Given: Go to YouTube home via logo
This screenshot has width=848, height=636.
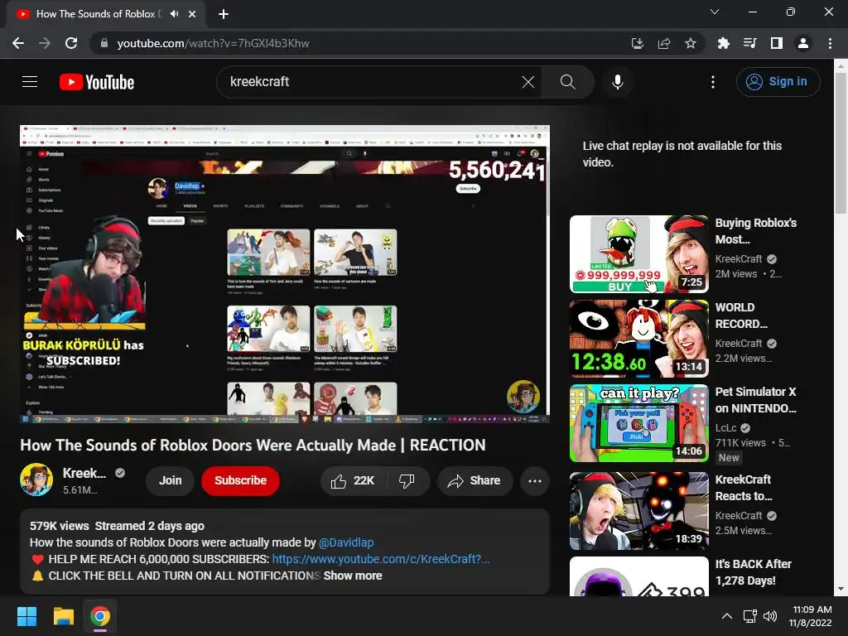Looking at the screenshot, I should coord(97,82).
